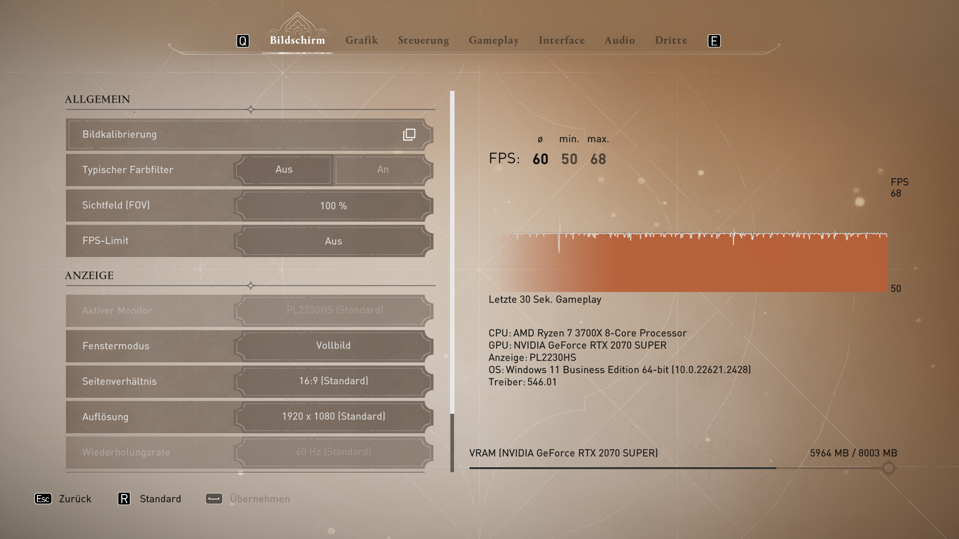Open the Auflösung 1920 x 1080 selector

pos(333,416)
